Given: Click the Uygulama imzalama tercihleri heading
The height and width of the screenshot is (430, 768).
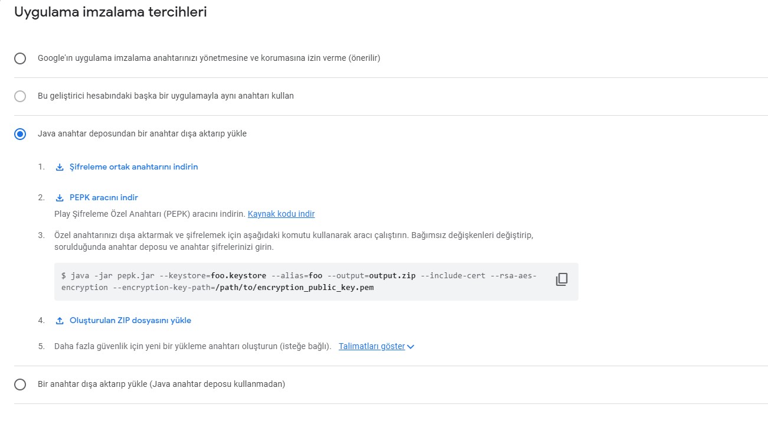Looking at the screenshot, I should click(110, 12).
